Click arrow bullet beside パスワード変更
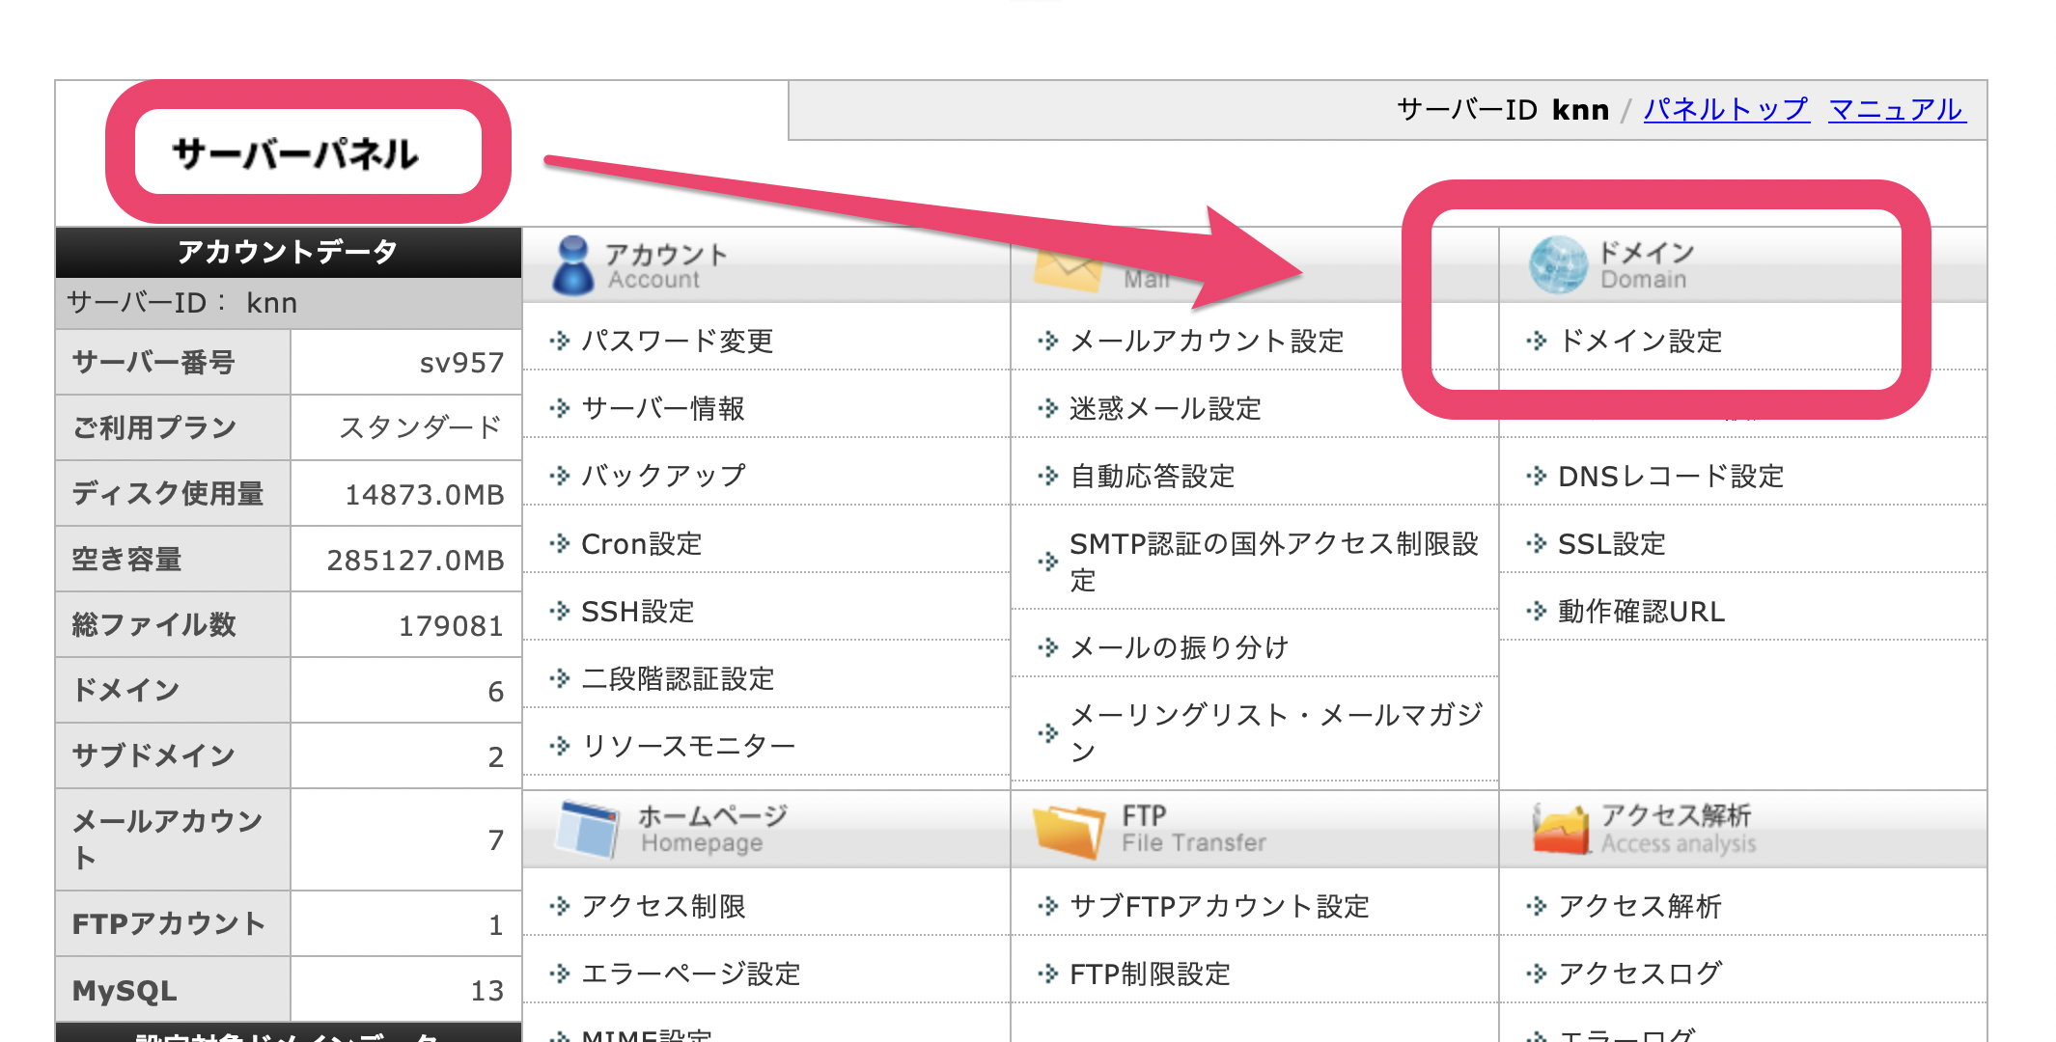2056x1042 pixels. pyautogui.click(x=560, y=341)
